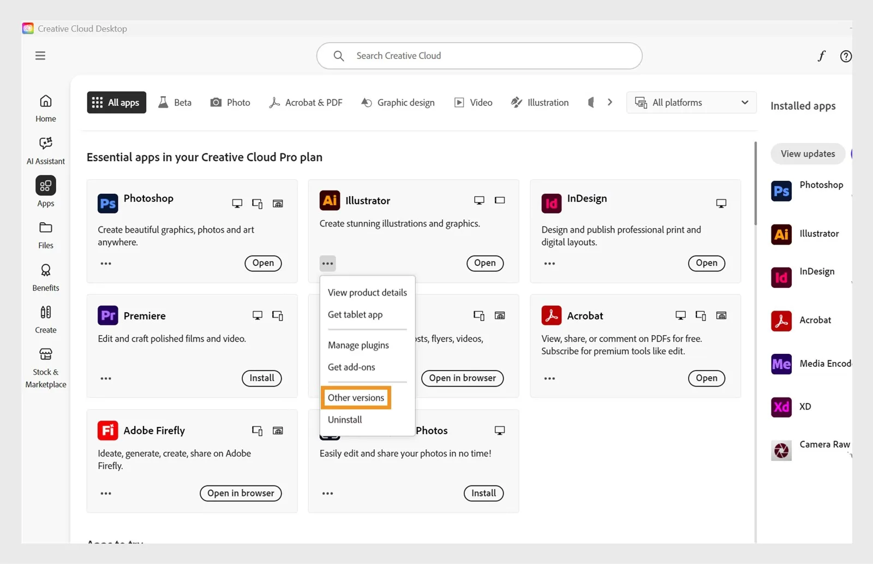Switch to Graphic design tab
Viewport: 873px width, 564px height.
pyautogui.click(x=398, y=103)
